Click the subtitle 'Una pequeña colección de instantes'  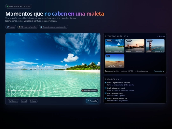point(41,19)
